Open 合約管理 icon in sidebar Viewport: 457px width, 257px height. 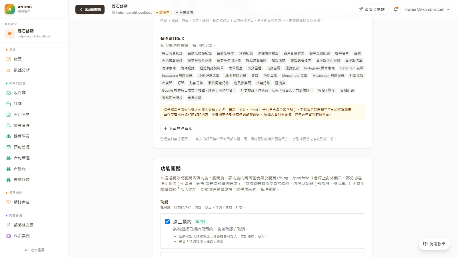[9, 158]
